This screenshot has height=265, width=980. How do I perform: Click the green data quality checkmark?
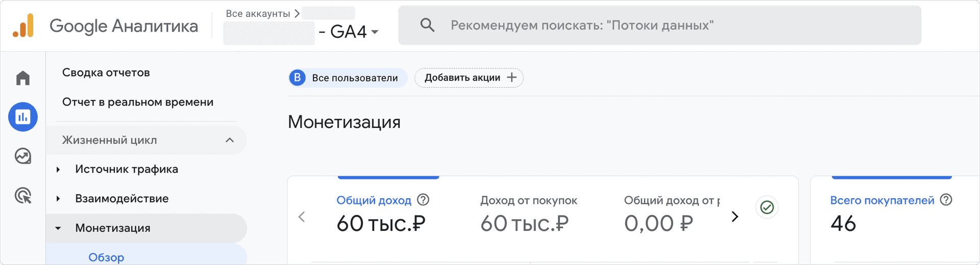click(767, 207)
